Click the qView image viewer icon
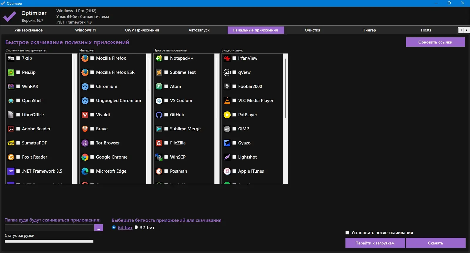This screenshot has width=470, height=253. click(x=227, y=72)
